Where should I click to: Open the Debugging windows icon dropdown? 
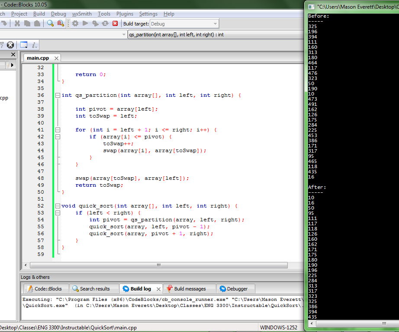coord(24,45)
